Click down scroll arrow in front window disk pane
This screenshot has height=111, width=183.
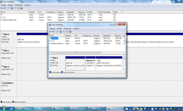click(124, 70)
